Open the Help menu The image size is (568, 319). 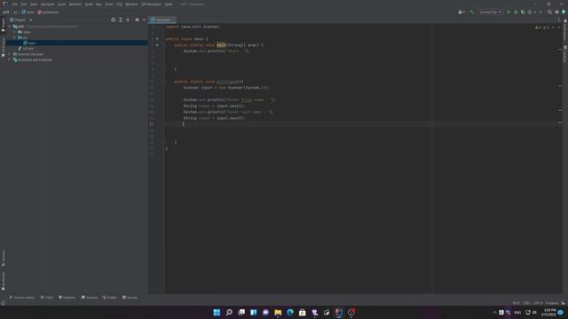point(169,4)
